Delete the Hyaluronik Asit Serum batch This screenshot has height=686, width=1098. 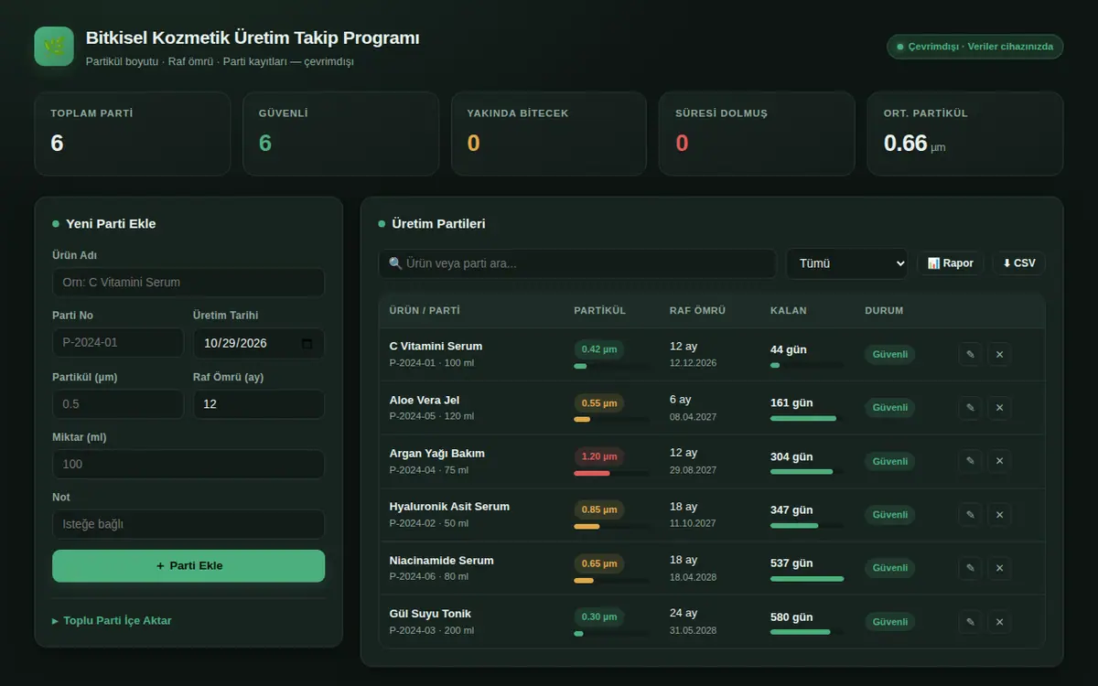pos(999,515)
